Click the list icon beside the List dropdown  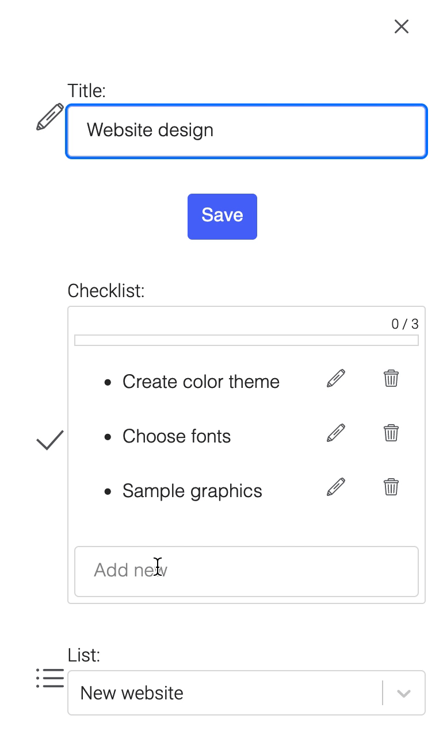point(50,678)
